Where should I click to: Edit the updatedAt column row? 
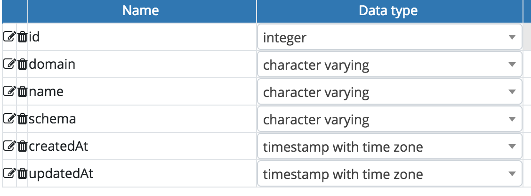(9, 173)
